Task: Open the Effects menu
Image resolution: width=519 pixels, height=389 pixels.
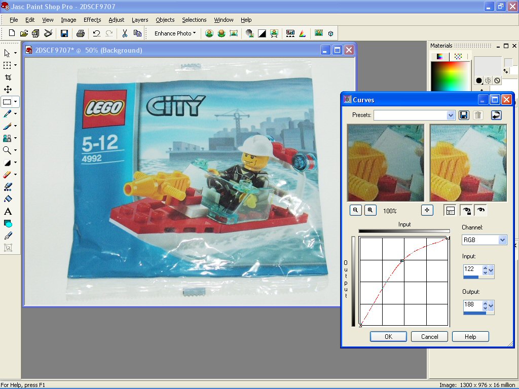Action: [x=92, y=20]
